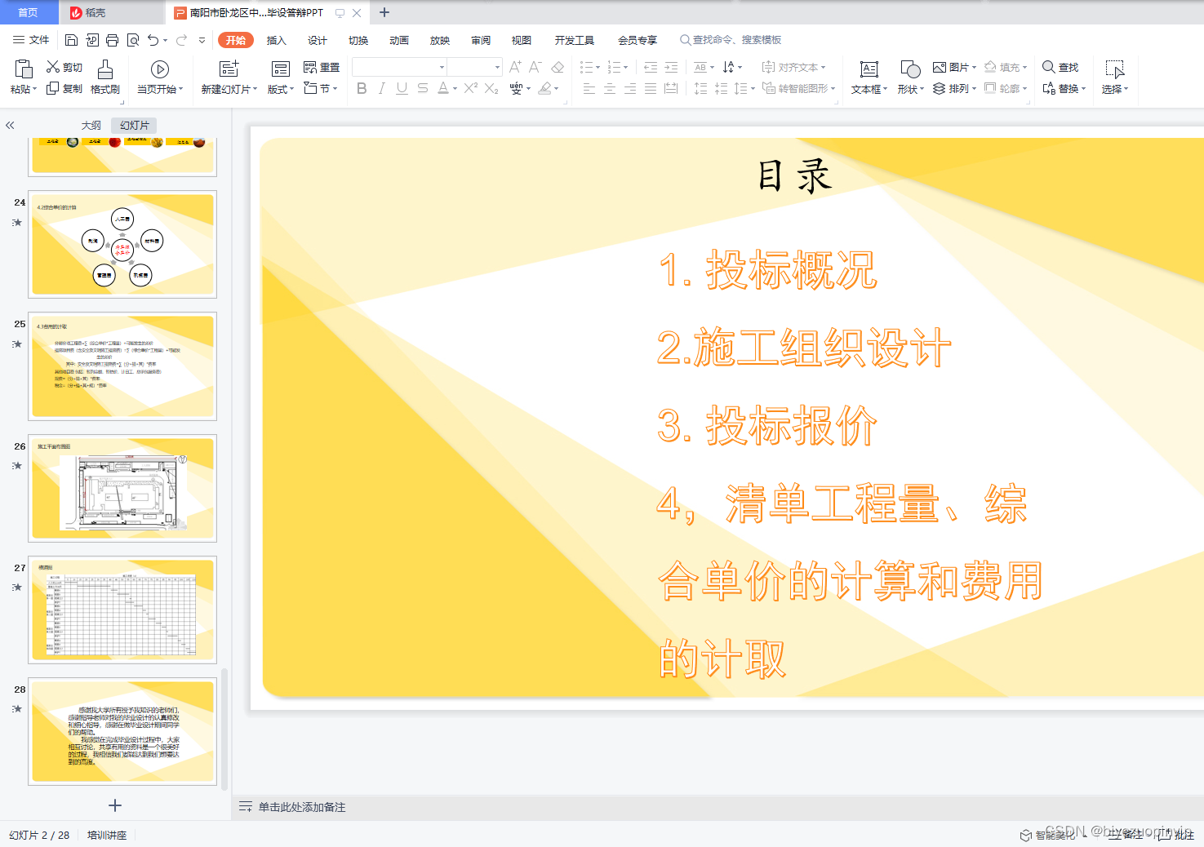
Task: Select the Format Painter (格式刷) tool
Action: tap(105, 77)
